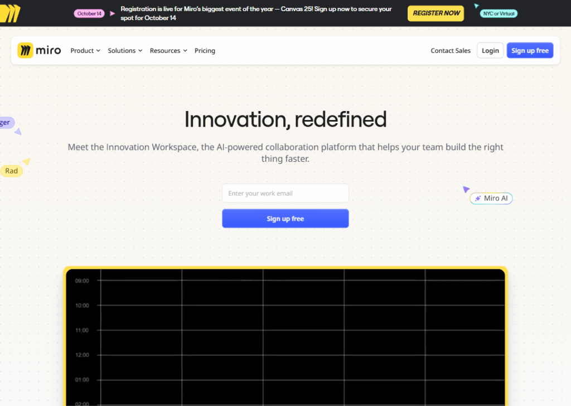Click the Miro logo in navigation bar
571x406 pixels.
tap(39, 51)
